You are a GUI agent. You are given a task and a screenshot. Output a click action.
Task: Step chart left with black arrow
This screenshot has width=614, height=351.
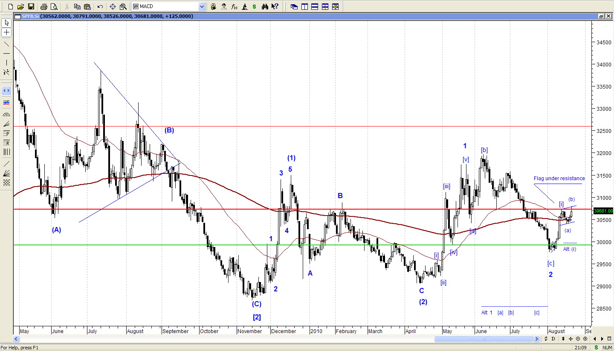[595, 339]
